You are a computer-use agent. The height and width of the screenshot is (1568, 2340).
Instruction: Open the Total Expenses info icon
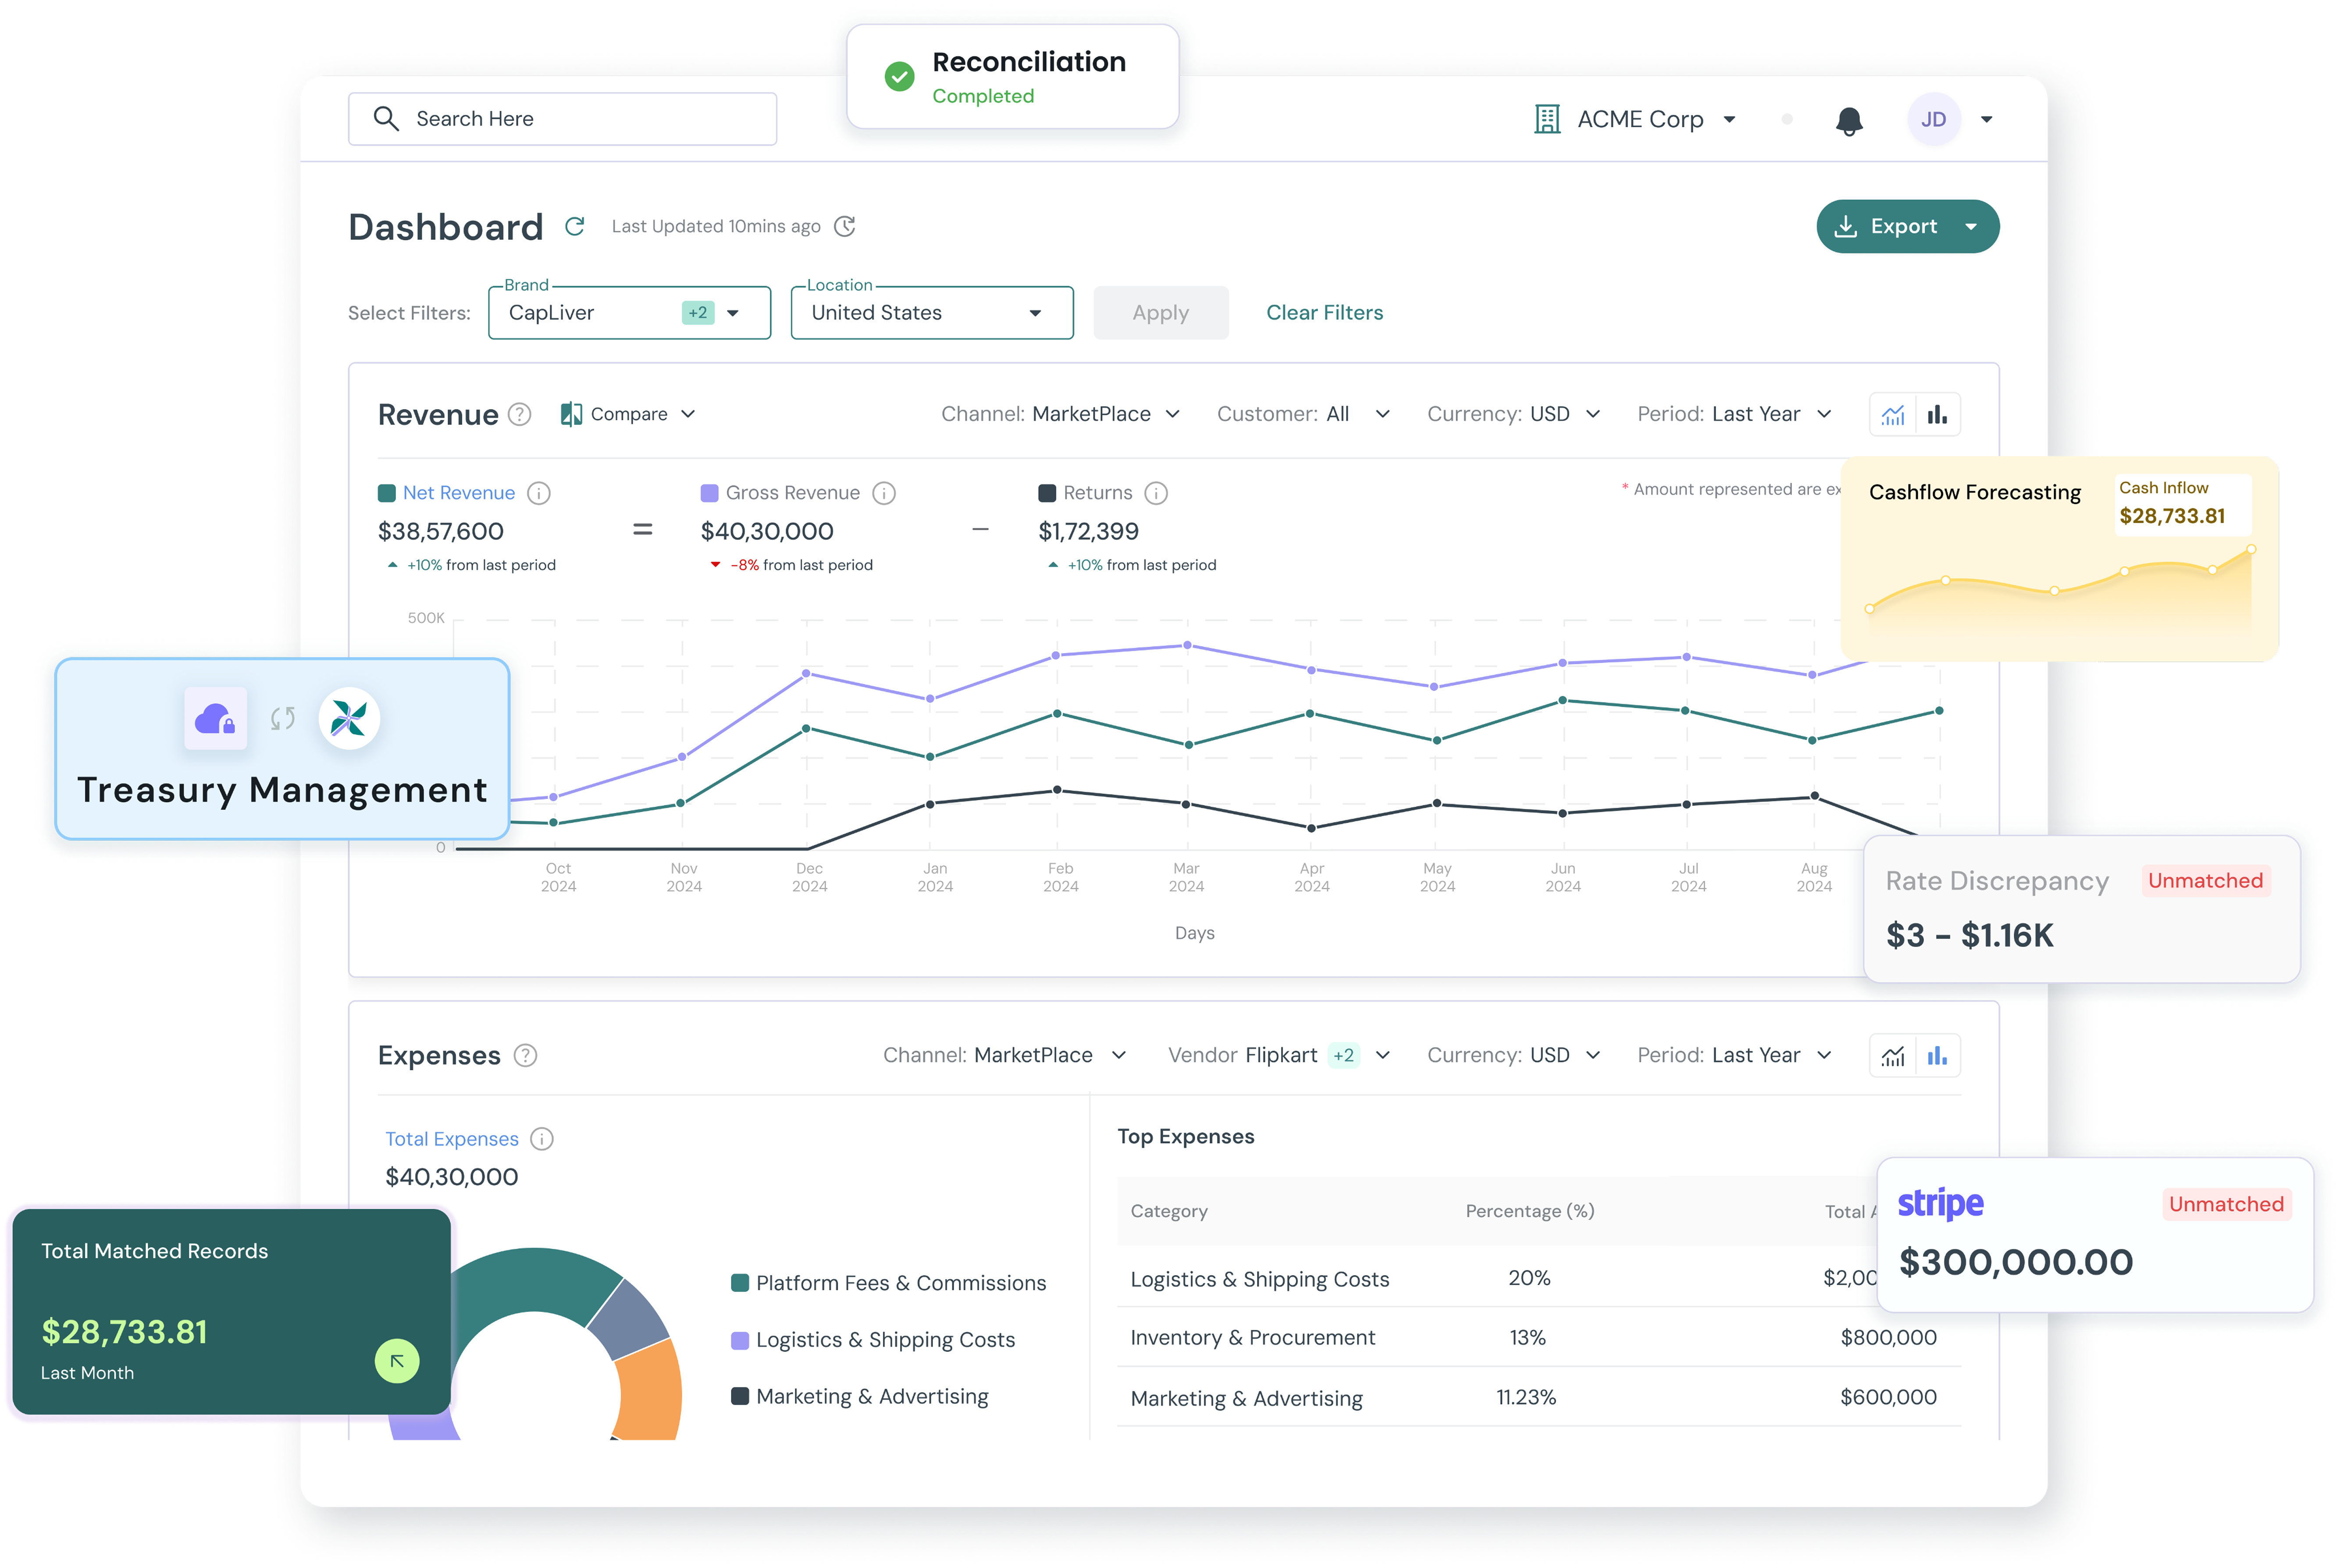pyautogui.click(x=542, y=1139)
